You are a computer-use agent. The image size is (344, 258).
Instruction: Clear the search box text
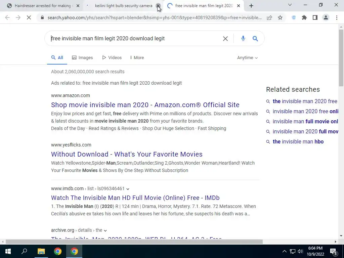225,39
